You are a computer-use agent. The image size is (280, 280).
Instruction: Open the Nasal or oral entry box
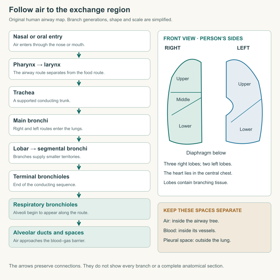pos(79,41)
